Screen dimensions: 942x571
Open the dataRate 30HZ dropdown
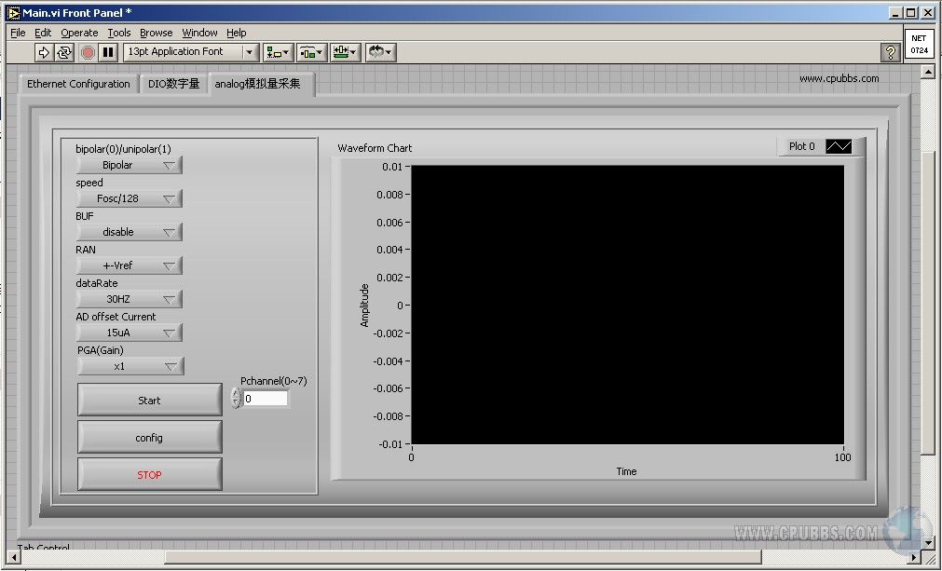(x=130, y=299)
